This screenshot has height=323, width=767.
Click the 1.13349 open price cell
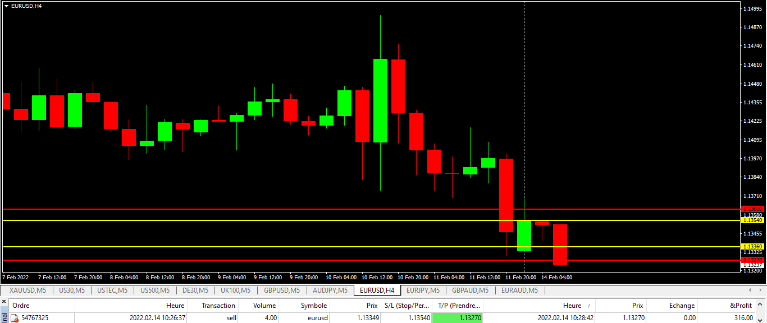(x=367, y=318)
